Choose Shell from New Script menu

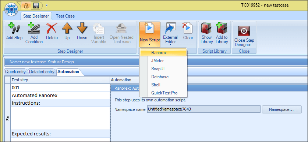tap(163, 85)
